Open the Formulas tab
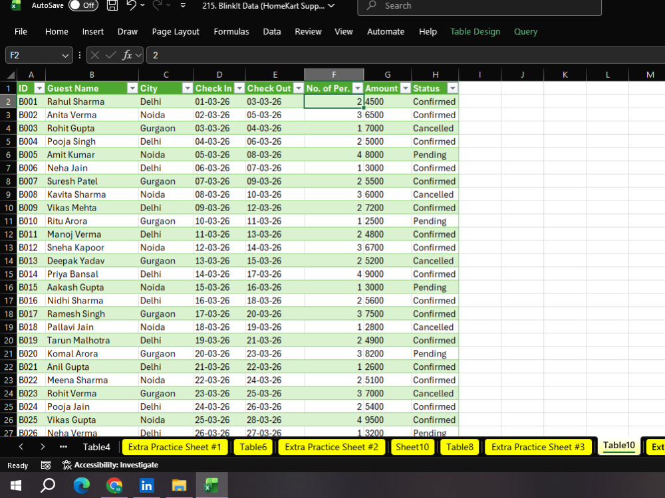 231,32
